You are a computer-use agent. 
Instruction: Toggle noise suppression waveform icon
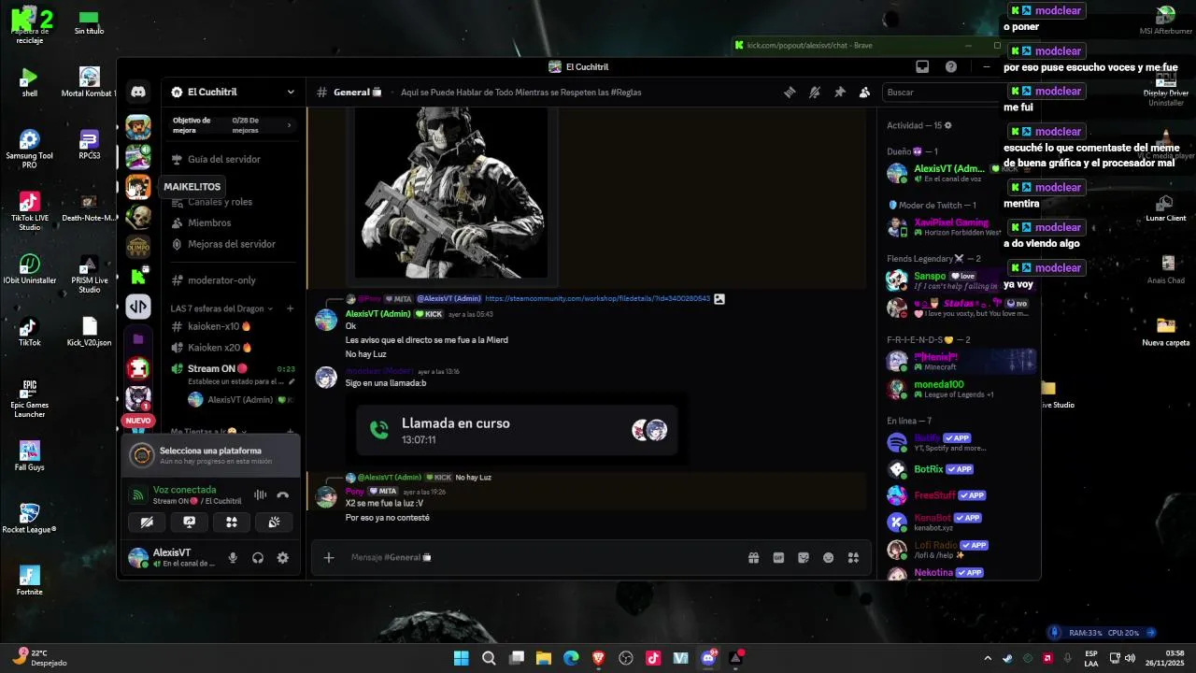pos(260,495)
